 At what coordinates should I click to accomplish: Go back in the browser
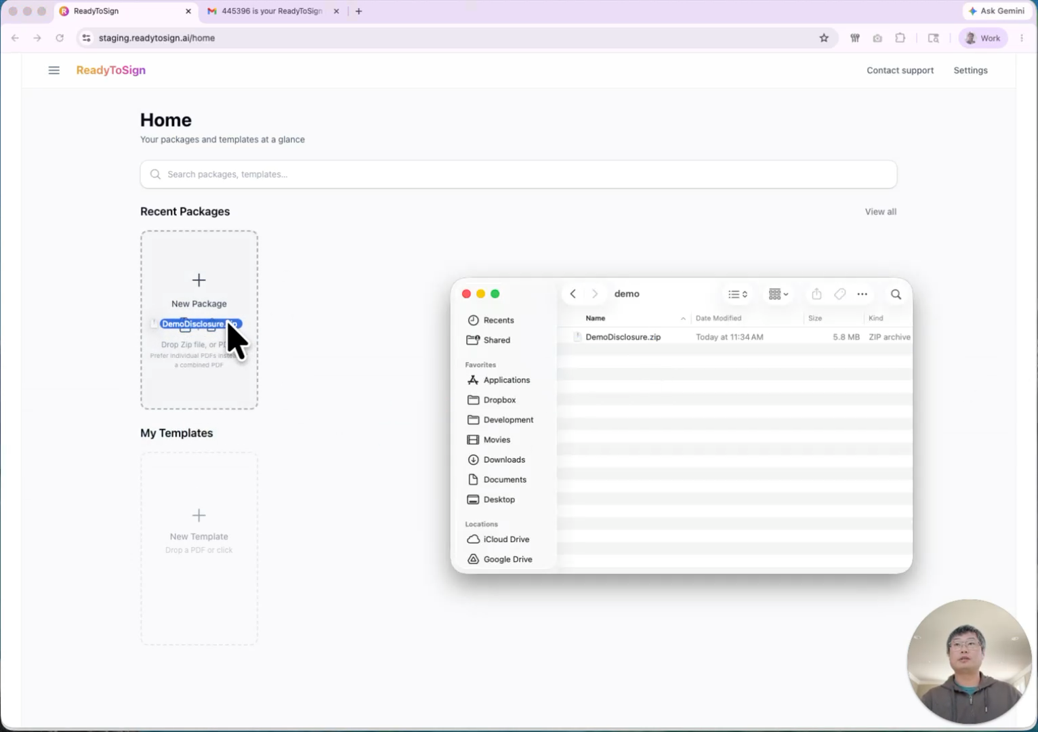15,38
